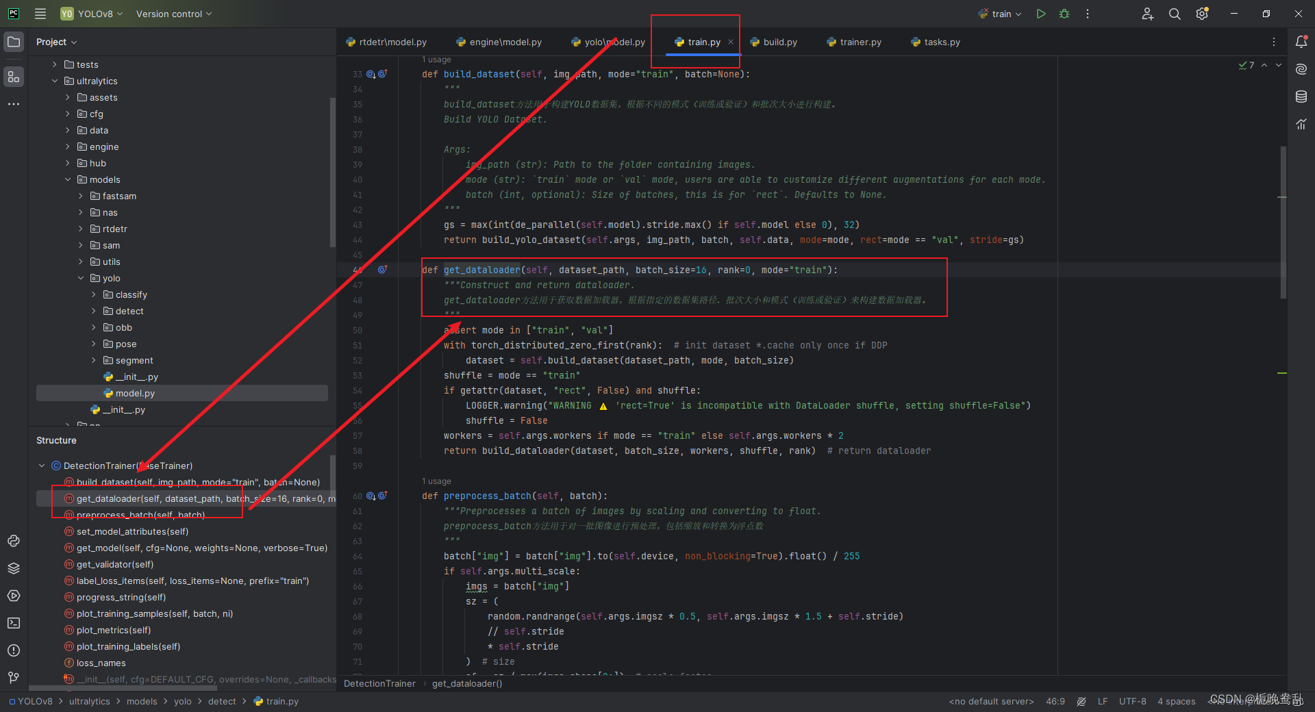Switch to build.py tab
The width and height of the screenshot is (1315, 712).
pos(774,42)
